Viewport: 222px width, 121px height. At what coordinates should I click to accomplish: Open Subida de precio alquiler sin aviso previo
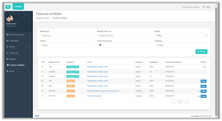(x=103, y=91)
